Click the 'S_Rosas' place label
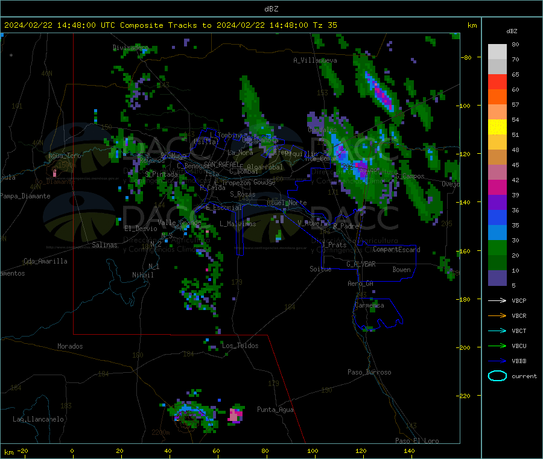The width and height of the screenshot is (543, 459). point(243,195)
